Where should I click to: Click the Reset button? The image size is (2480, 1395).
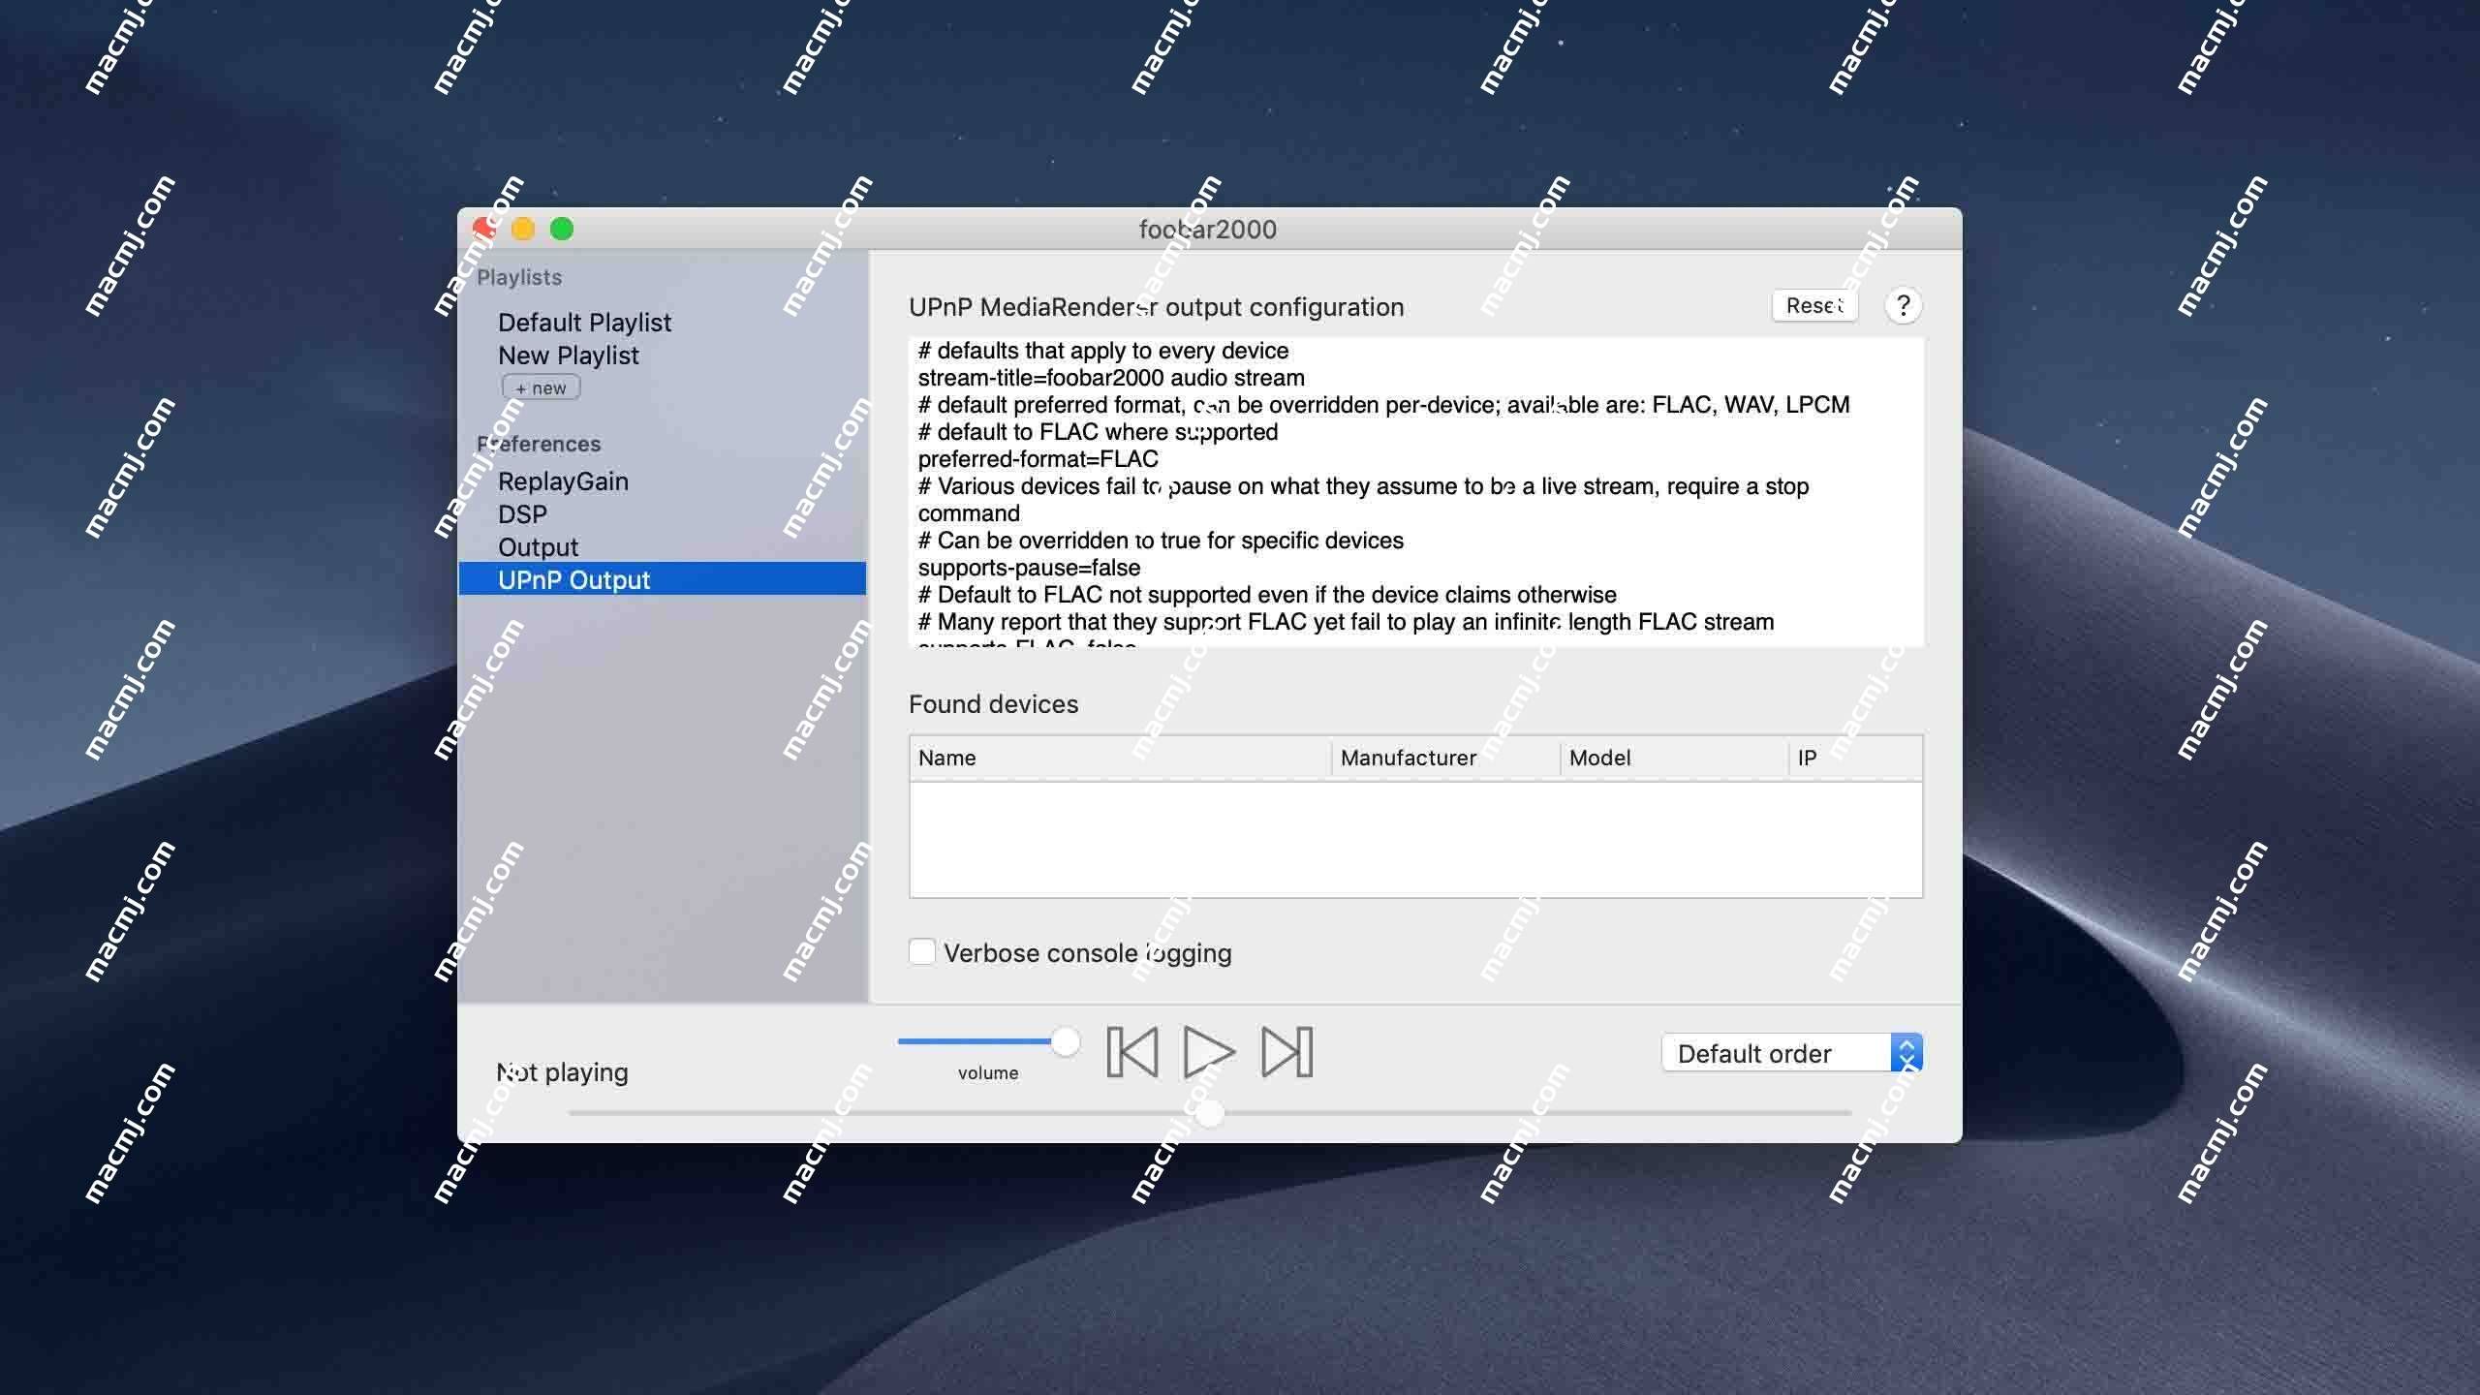[x=1814, y=306]
